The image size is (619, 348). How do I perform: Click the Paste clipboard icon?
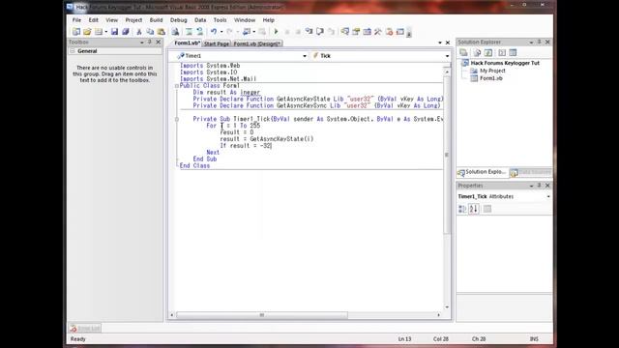pos(162,32)
